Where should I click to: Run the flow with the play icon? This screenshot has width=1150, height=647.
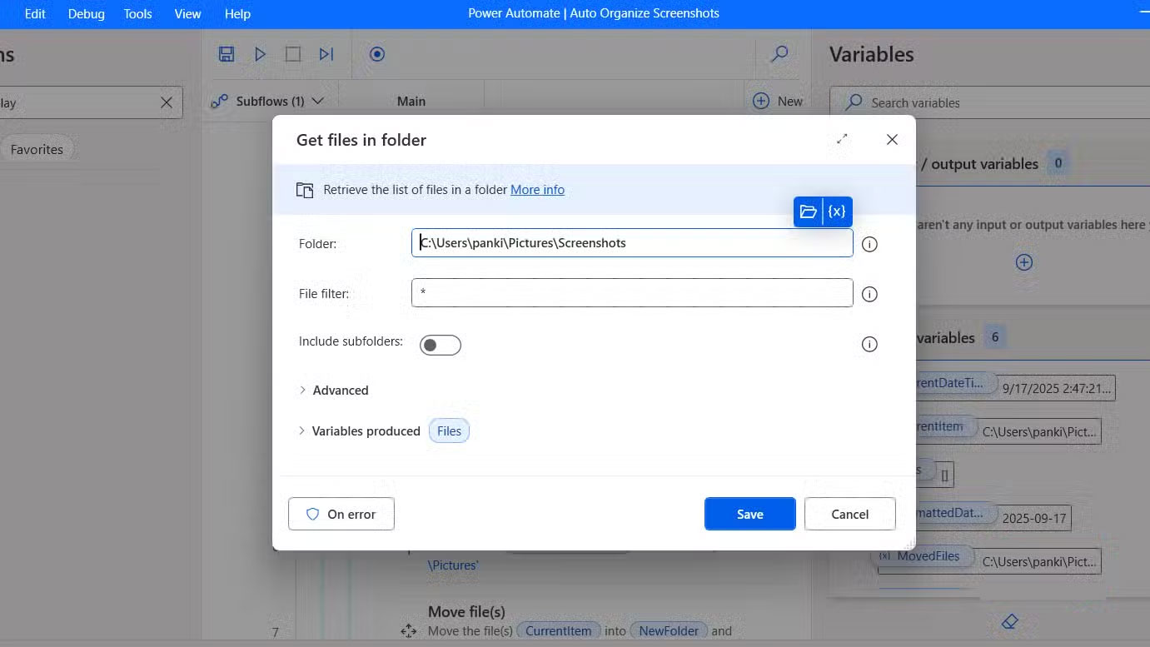(x=260, y=54)
